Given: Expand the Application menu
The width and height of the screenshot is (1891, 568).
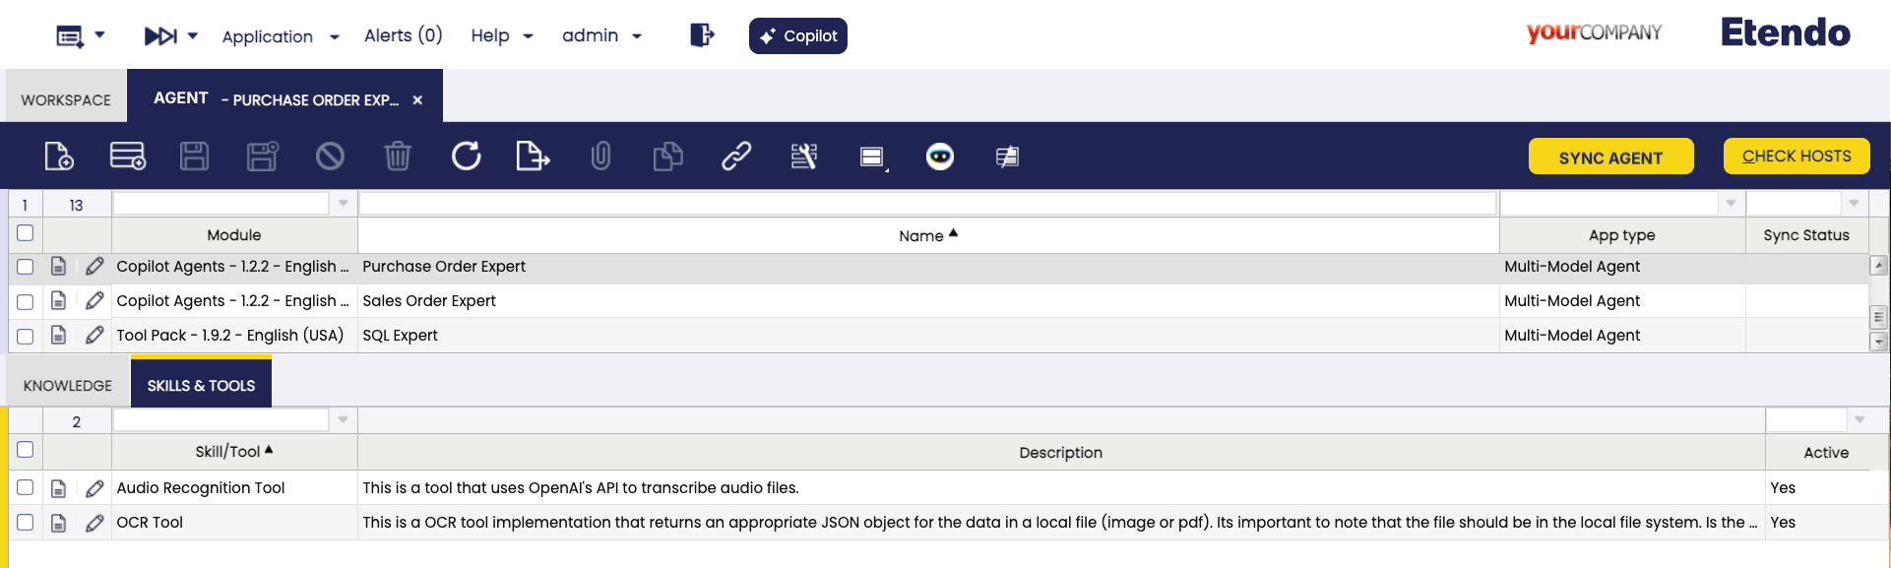Looking at the screenshot, I should (x=281, y=36).
